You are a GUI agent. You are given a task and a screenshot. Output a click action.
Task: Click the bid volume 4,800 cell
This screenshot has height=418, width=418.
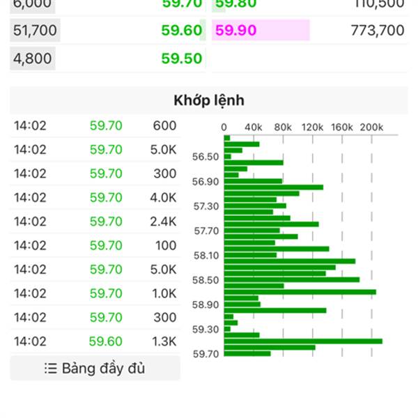(32, 59)
